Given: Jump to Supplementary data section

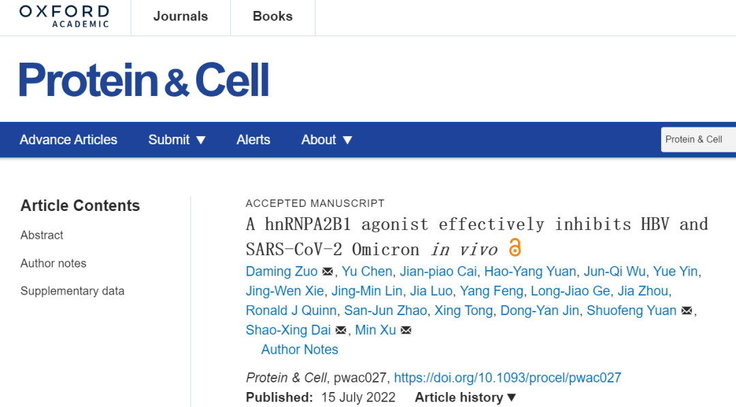Looking at the screenshot, I should [x=72, y=291].
